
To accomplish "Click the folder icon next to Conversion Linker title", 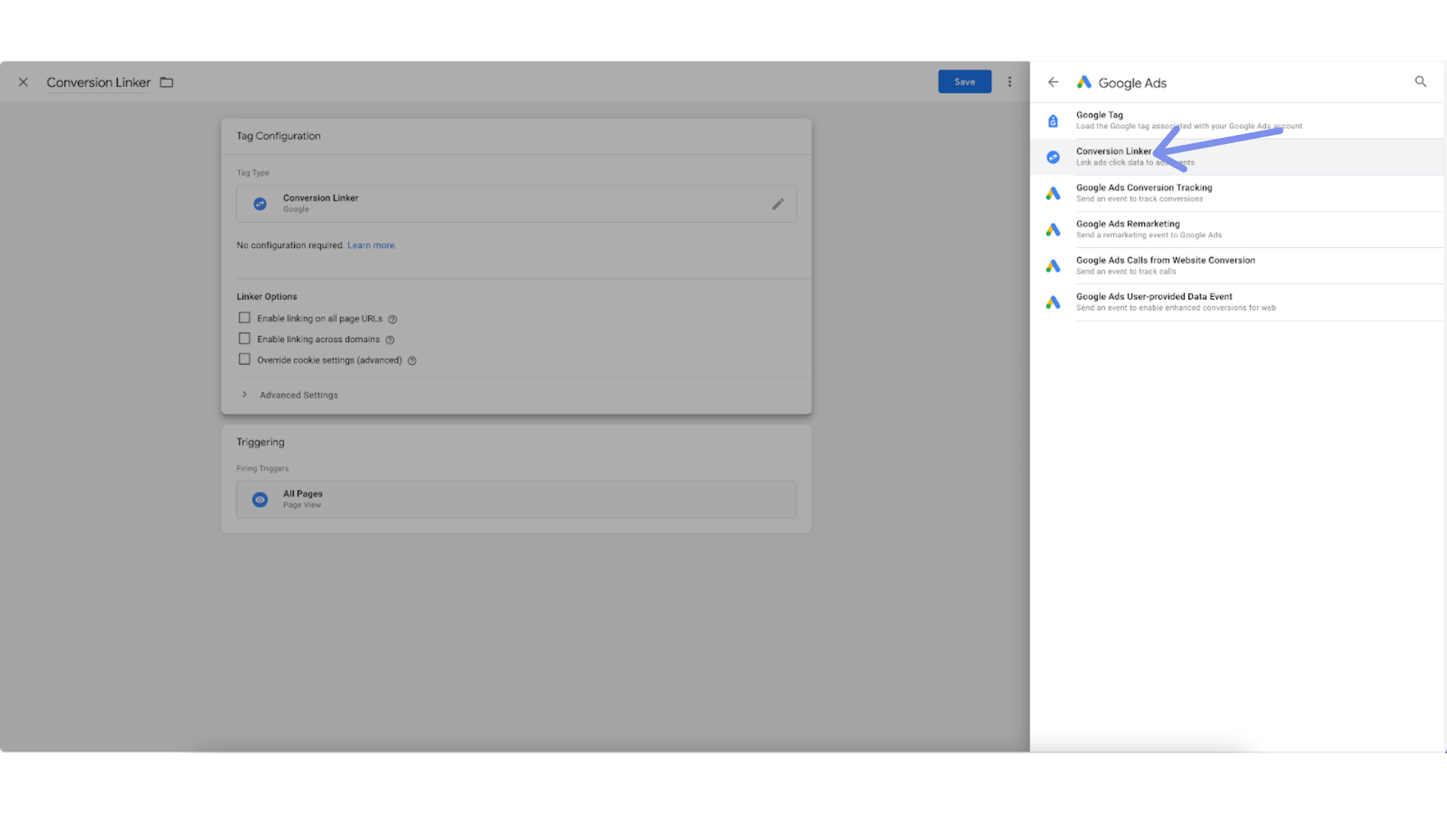I will [166, 82].
